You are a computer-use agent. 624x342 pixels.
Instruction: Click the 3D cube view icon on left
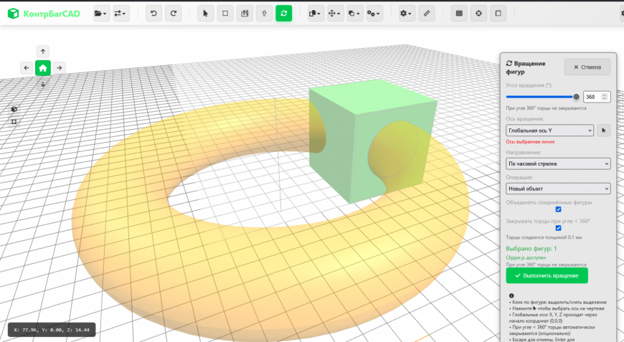coord(14,110)
